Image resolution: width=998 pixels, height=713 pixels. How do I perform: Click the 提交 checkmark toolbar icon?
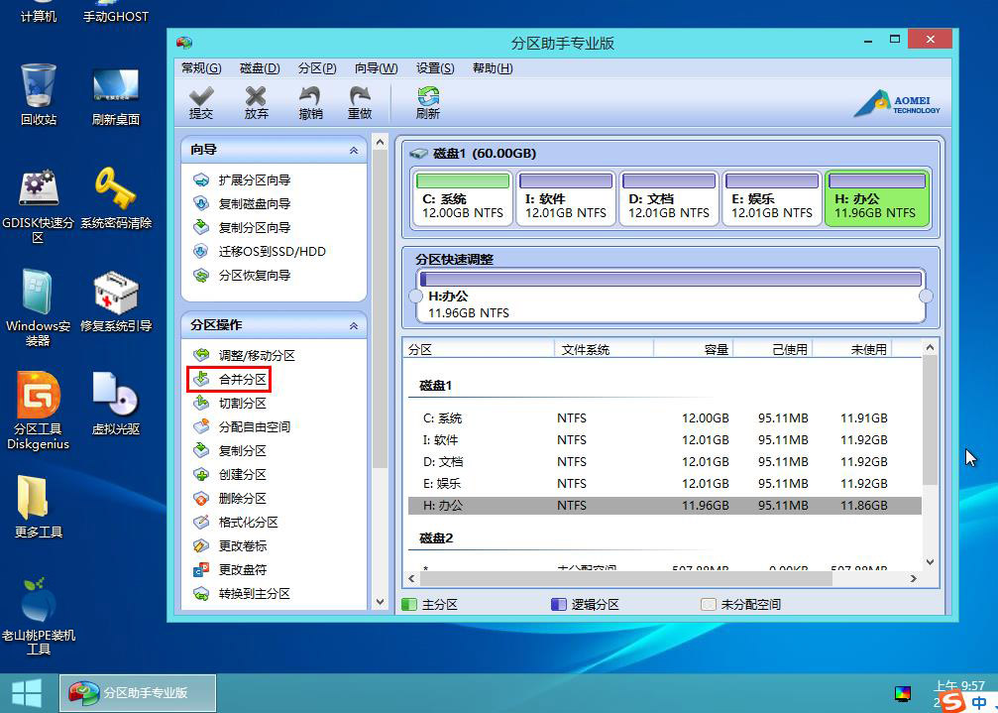click(x=201, y=103)
